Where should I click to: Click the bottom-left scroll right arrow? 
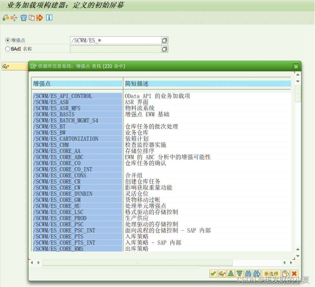point(39,262)
